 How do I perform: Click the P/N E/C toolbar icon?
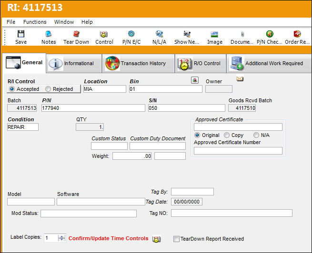tap(131, 34)
